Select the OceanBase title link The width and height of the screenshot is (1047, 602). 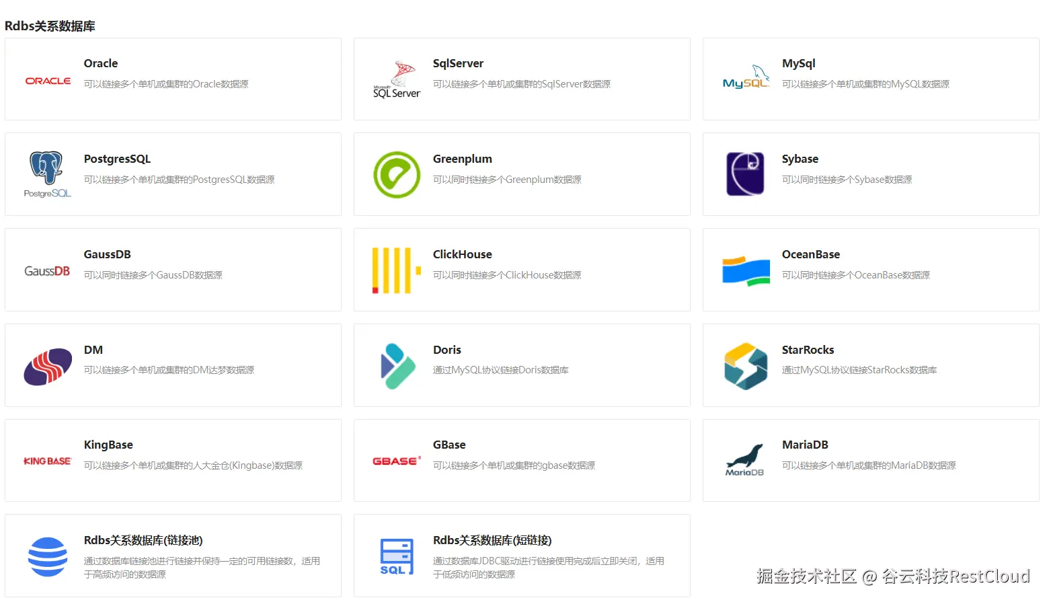(811, 254)
